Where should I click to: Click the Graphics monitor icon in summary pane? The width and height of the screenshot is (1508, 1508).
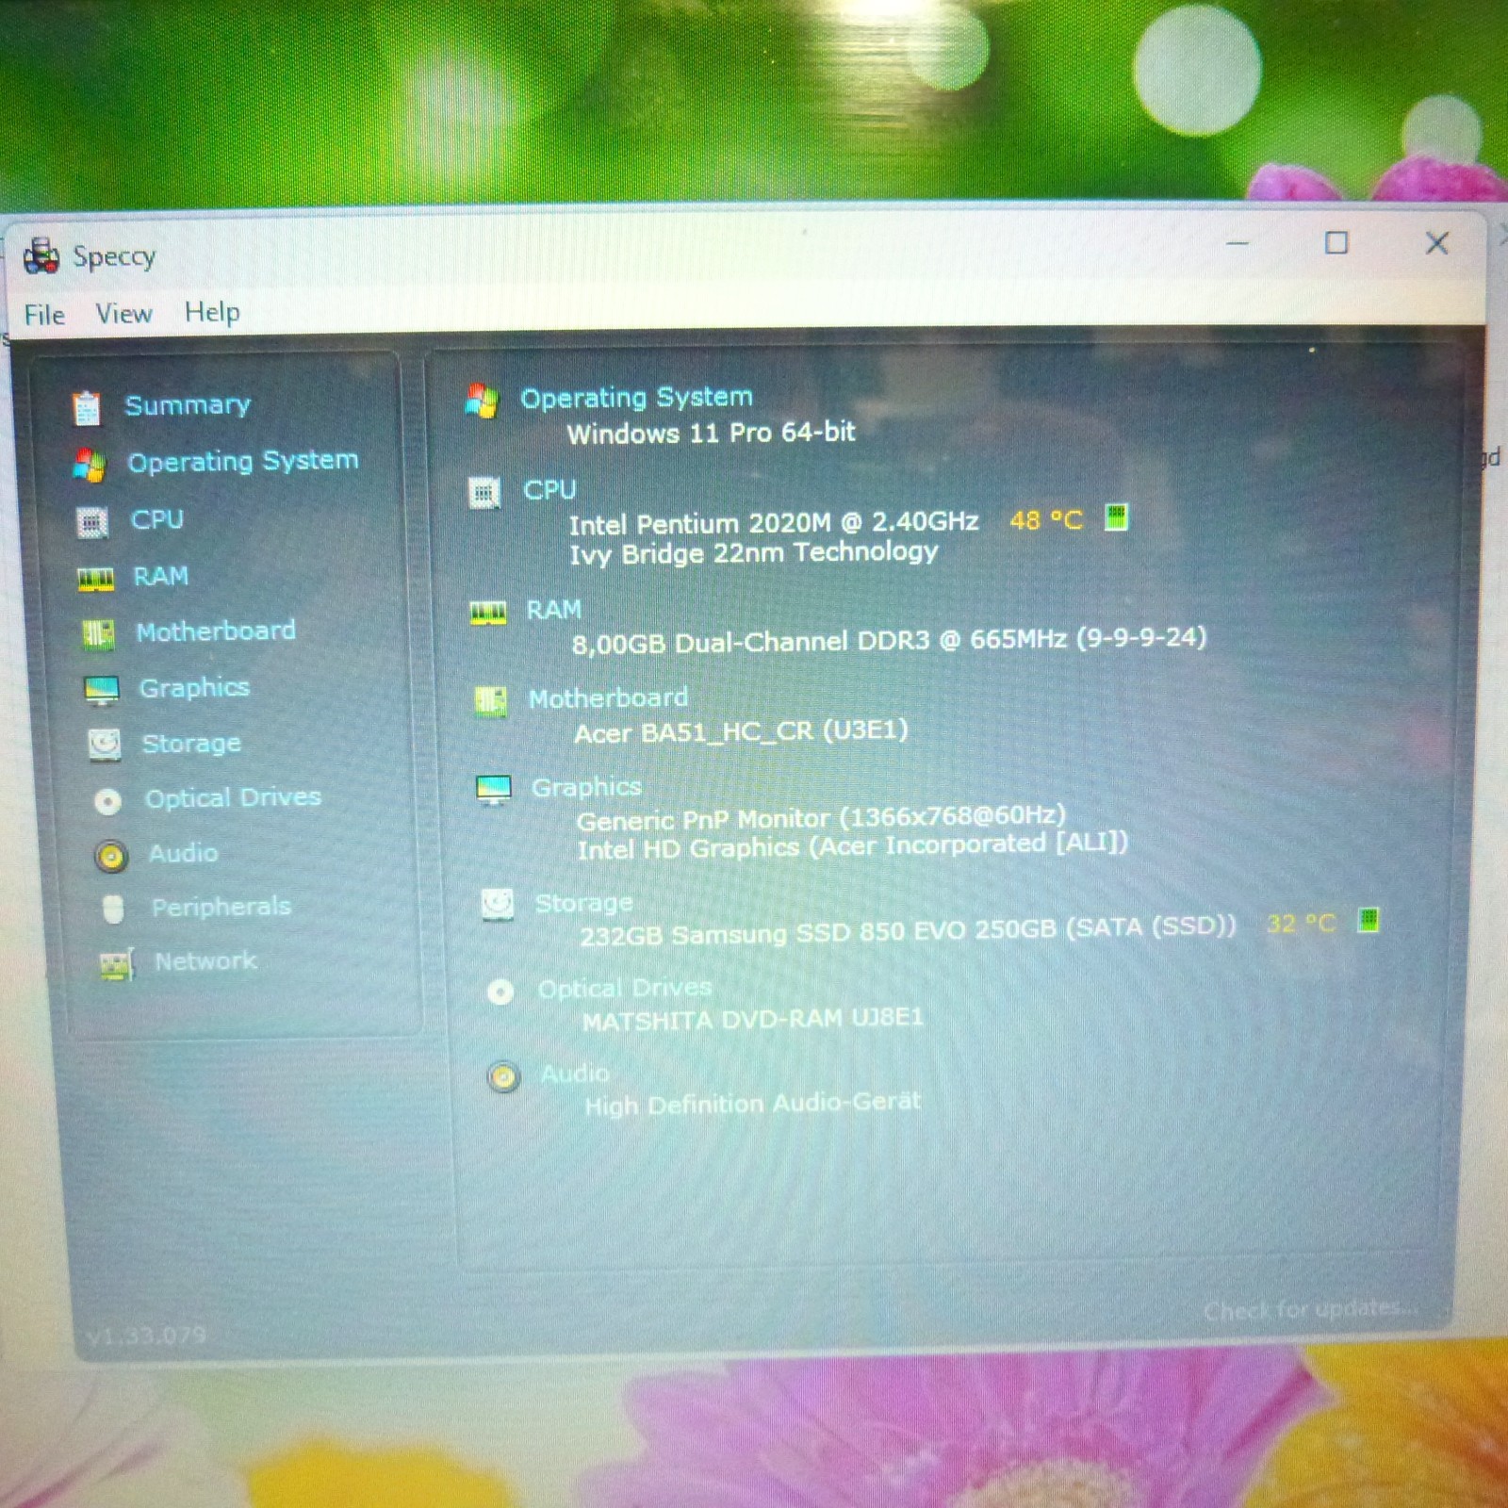tap(494, 789)
